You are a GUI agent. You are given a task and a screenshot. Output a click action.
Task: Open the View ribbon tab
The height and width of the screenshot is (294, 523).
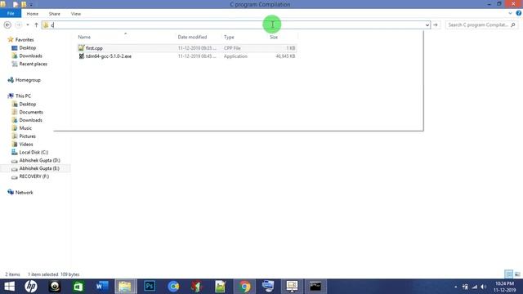pyautogui.click(x=76, y=14)
